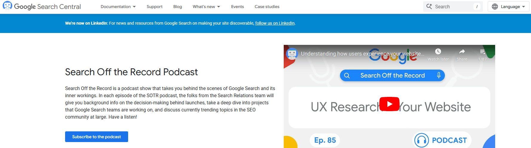
Task: Click the Share arrow icon on video
Action: (x=462, y=51)
